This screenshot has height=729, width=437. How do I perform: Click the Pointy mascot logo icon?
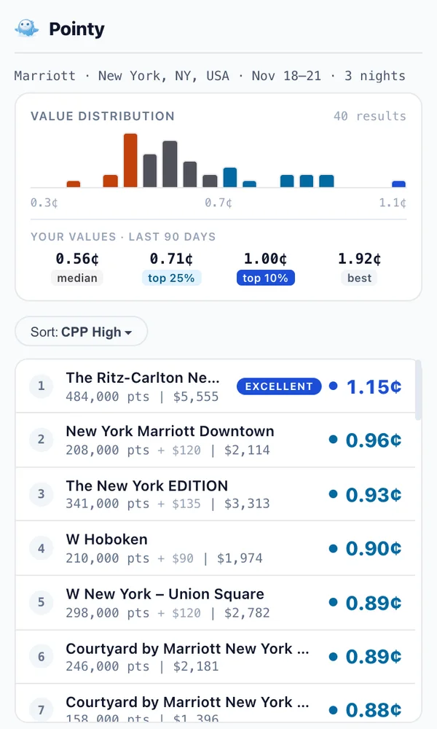tap(26, 28)
